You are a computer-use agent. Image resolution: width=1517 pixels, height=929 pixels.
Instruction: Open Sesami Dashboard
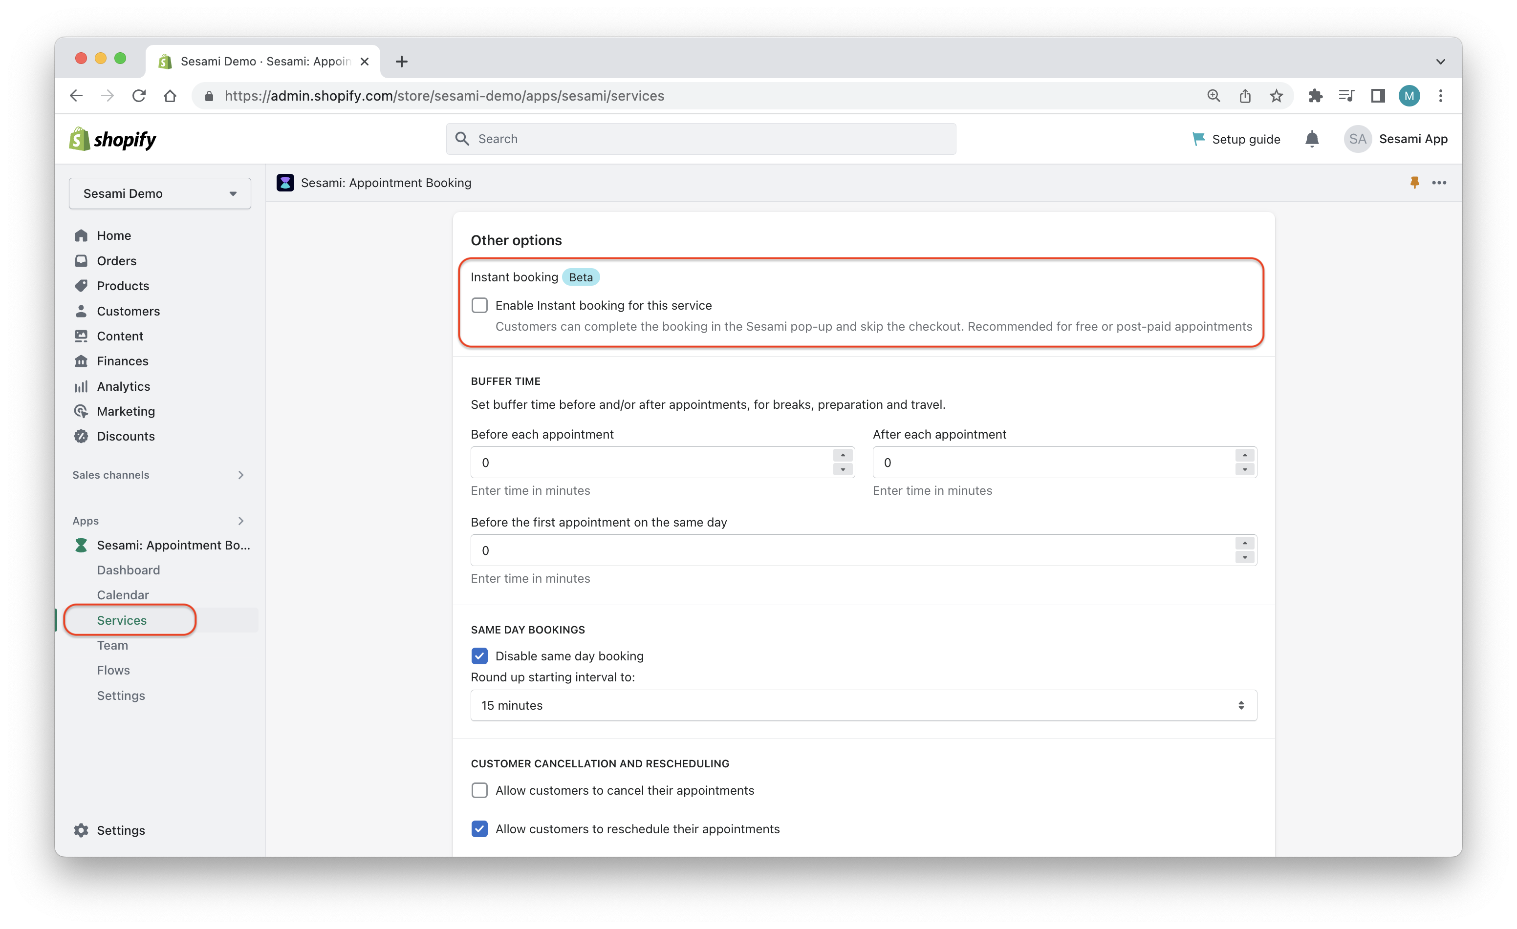coord(128,570)
